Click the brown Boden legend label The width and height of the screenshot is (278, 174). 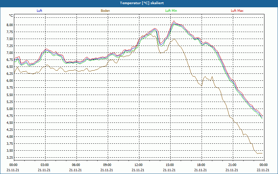coord(105,11)
